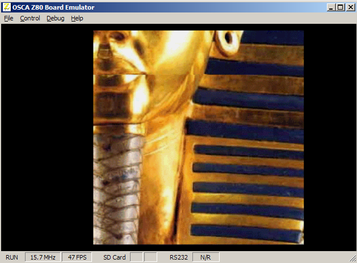Image resolution: width=357 pixels, height=263 pixels.
Task: Click the first SD Card indicator box
Action: click(136, 257)
